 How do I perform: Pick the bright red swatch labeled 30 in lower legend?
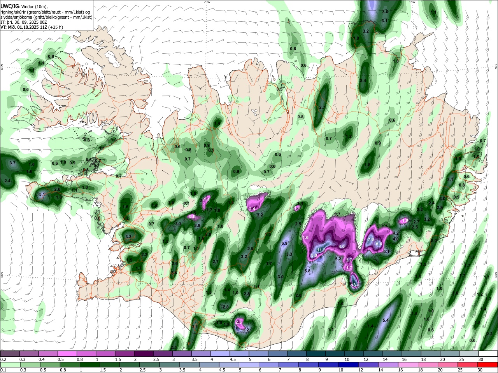point(487,364)
